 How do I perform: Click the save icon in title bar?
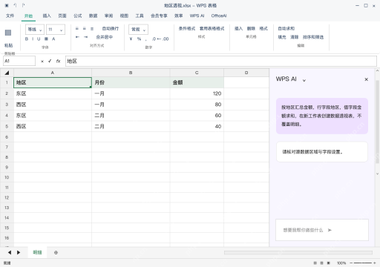click(x=7, y=5)
